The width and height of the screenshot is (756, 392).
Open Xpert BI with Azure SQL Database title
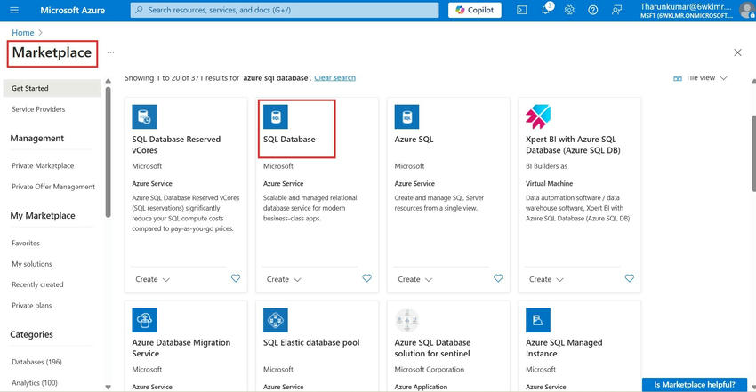573,145
